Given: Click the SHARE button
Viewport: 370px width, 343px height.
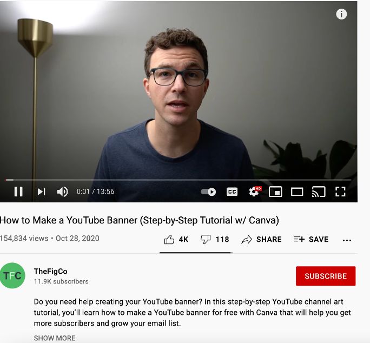Looking at the screenshot, I should [x=261, y=239].
